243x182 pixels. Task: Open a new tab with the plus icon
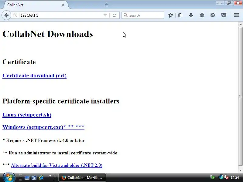[107, 5]
